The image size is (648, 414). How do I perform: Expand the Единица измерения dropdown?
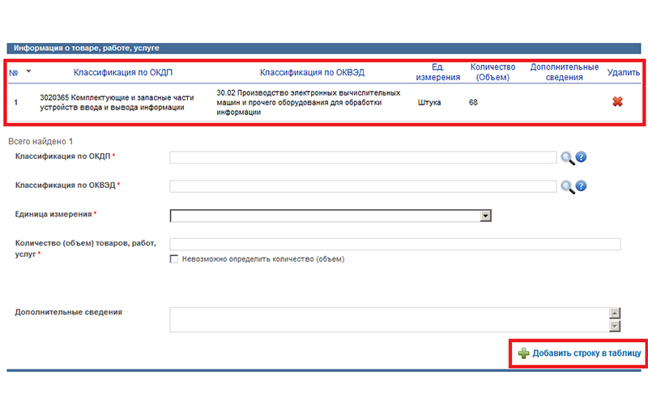coord(485,216)
